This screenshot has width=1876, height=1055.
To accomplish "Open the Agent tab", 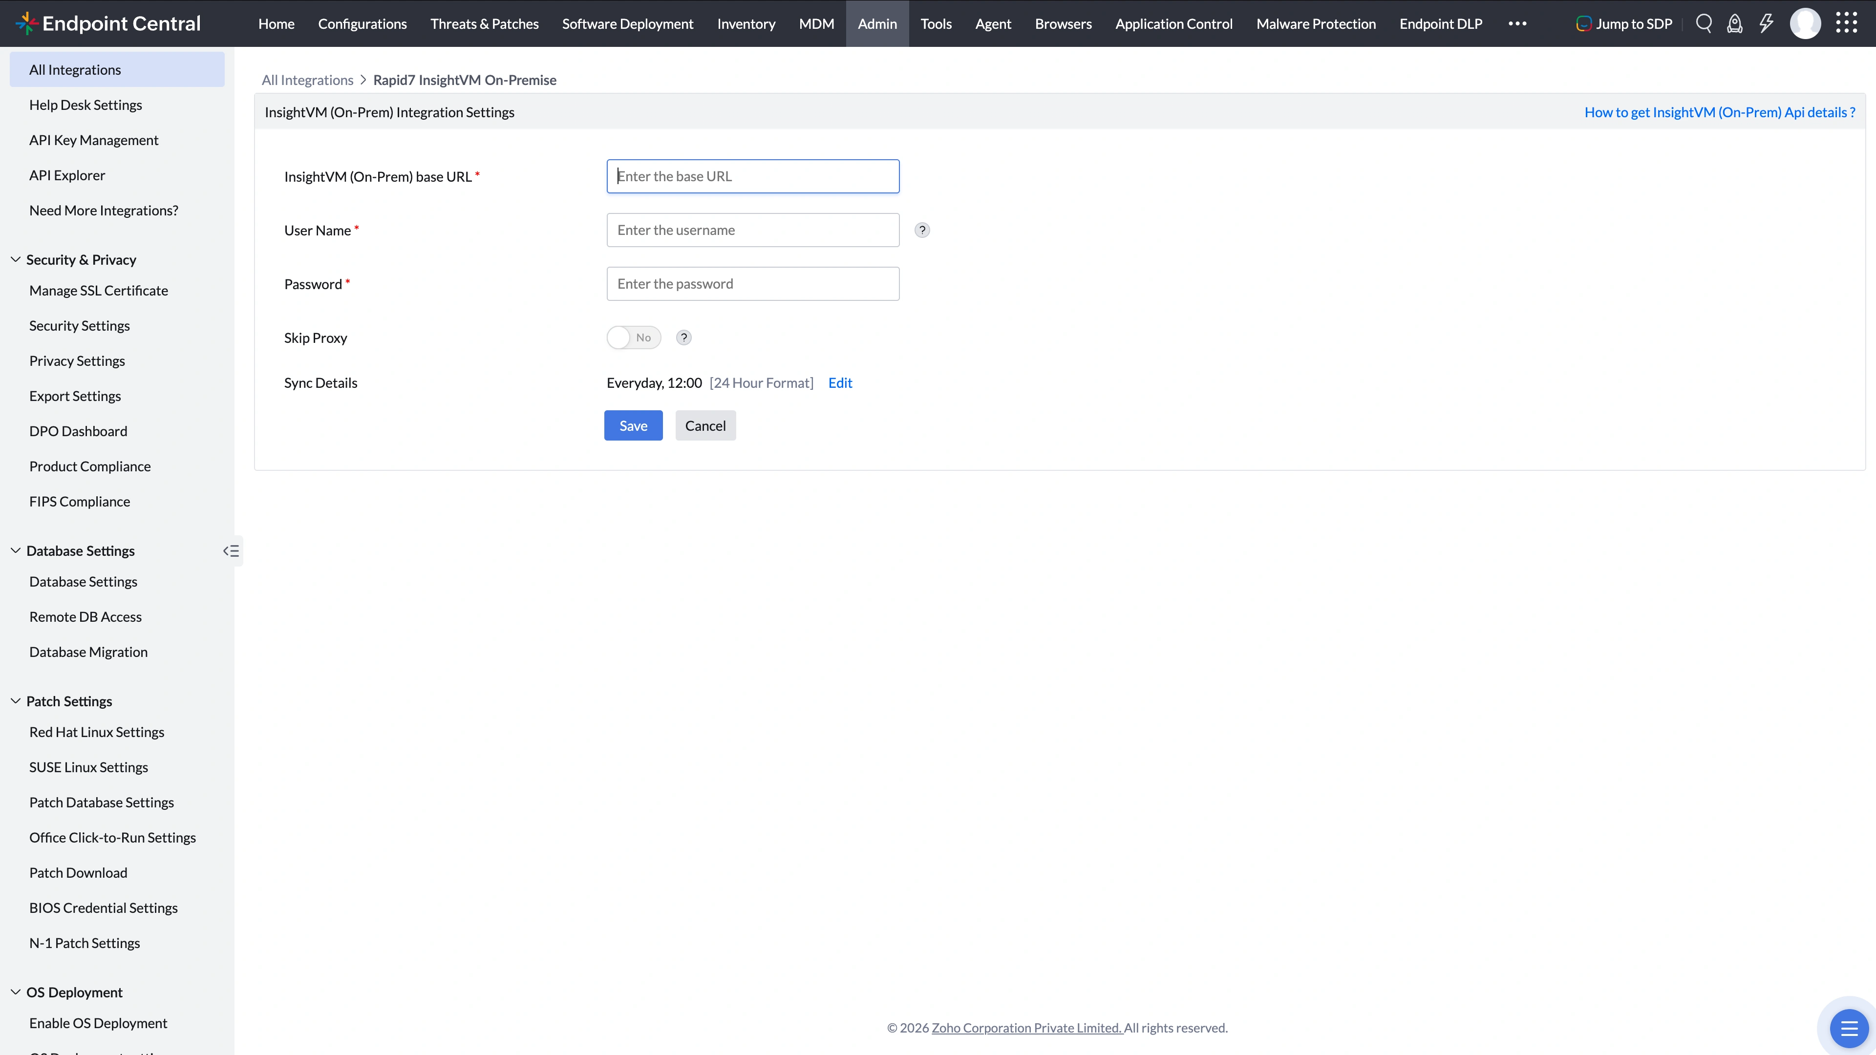I will pyautogui.click(x=993, y=23).
